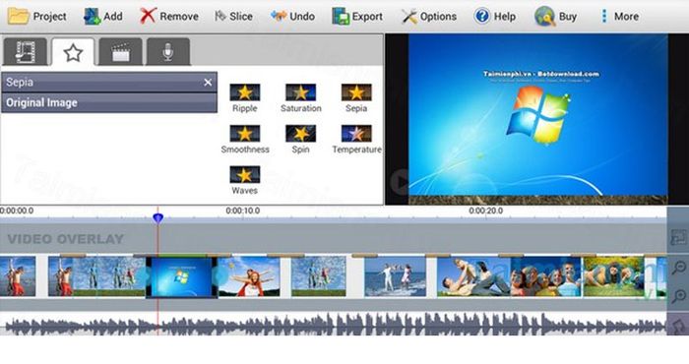Screen dimensions: 689x364
Task: Play the preview video
Action: (x=400, y=182)
